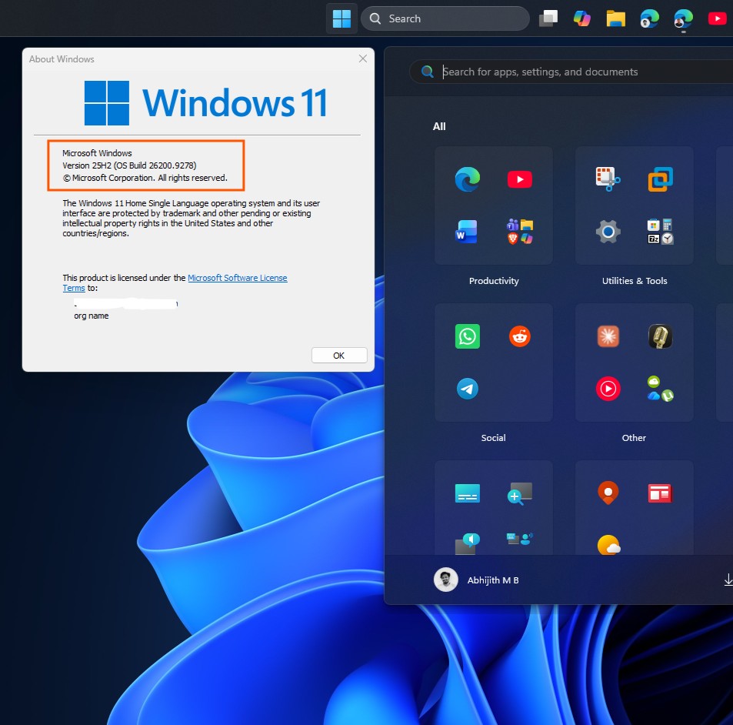Launch YouTube Music in the Other folder

[x=608, y=389]
